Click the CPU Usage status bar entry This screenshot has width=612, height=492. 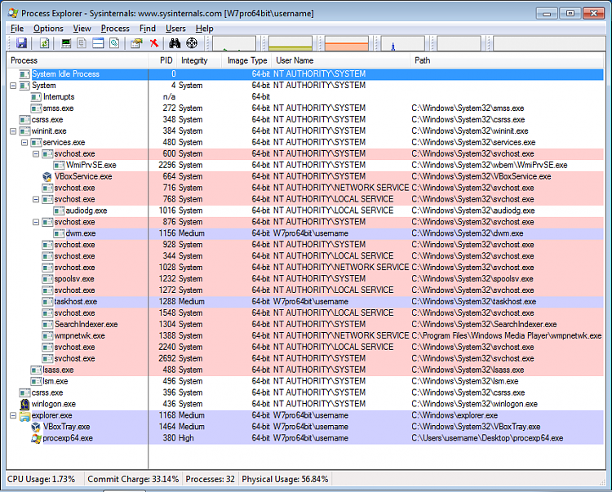[42, 479]
